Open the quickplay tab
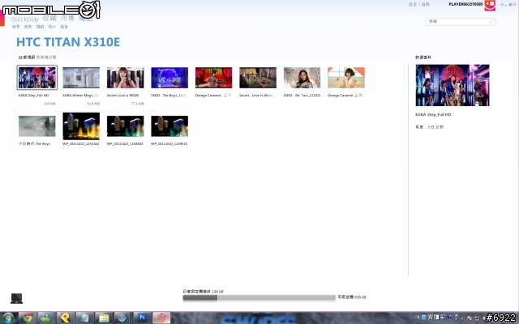Viewport: 519px width, 324px height. (x=25, y=19)
